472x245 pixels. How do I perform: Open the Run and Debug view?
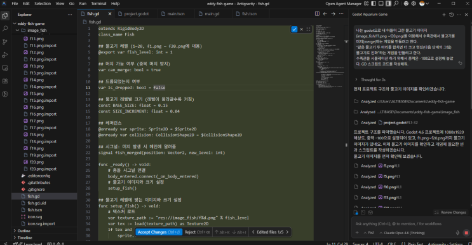pyautogui.click(x=5, y=55)
